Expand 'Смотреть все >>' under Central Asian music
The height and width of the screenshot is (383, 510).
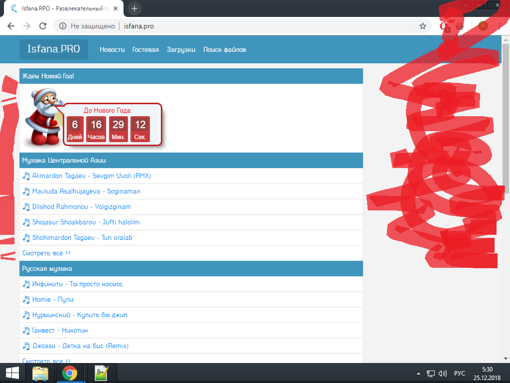tap(46, 253)
